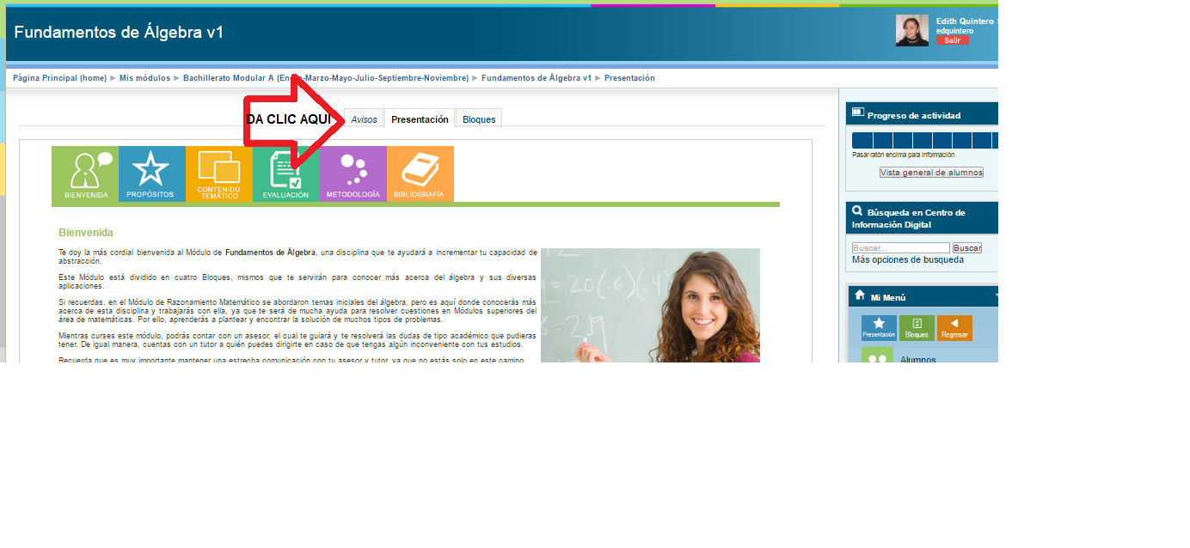Open the Metodología section icon

click(x=353, y=174)
